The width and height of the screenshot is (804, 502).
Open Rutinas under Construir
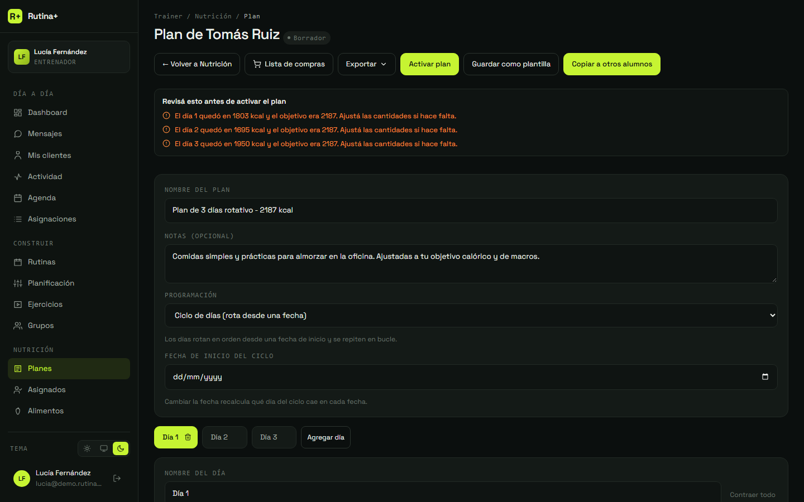(x=69, y=262)
